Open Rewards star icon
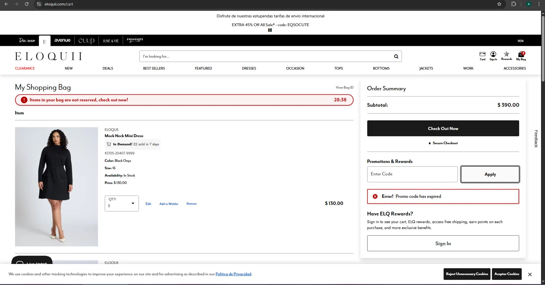 tap(506, 56)
